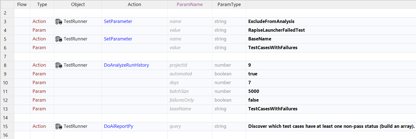Image resolution: width=416 pixels, height=139 pixels.
Task: Select the first SetParameter action link in row 3
Action: [118, 22]
